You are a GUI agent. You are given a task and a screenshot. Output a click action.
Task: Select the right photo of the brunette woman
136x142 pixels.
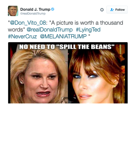pyautogui.click(x=97, y=74)
